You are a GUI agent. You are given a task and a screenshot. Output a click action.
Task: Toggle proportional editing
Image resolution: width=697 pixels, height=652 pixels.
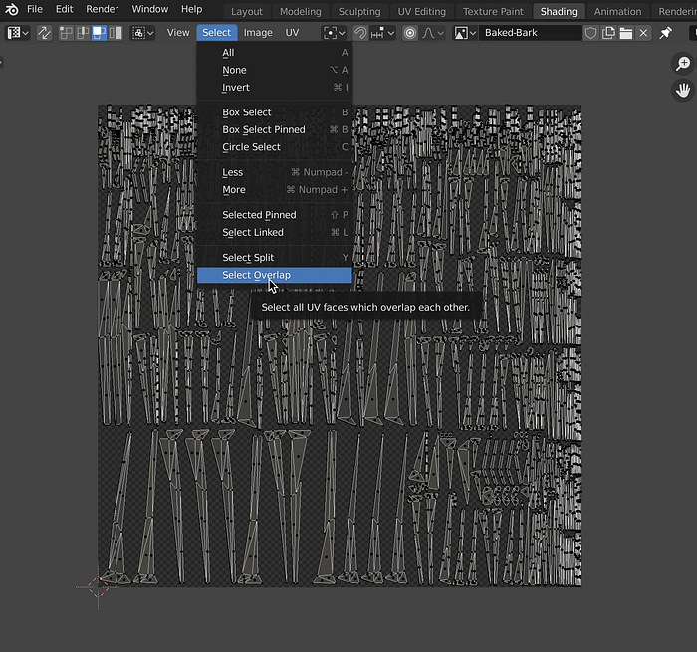(x=410, y=33)
